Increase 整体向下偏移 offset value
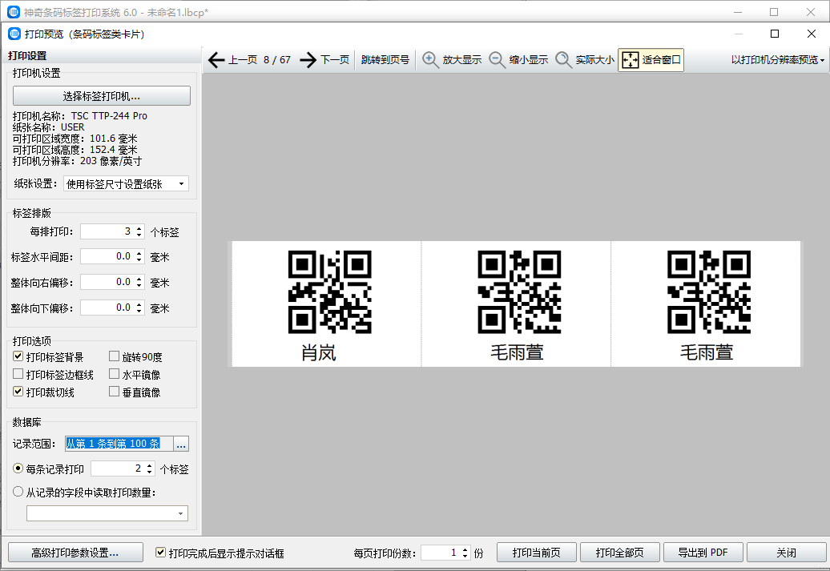The image size is (830, 571). [139, 304]
